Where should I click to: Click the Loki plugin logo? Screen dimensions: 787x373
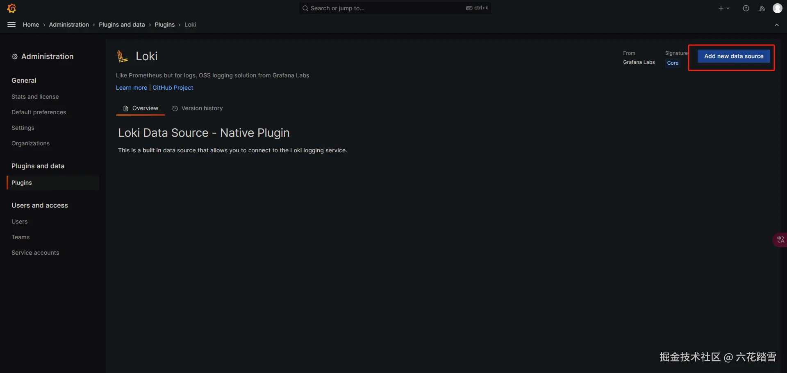(x=122, y=56)
